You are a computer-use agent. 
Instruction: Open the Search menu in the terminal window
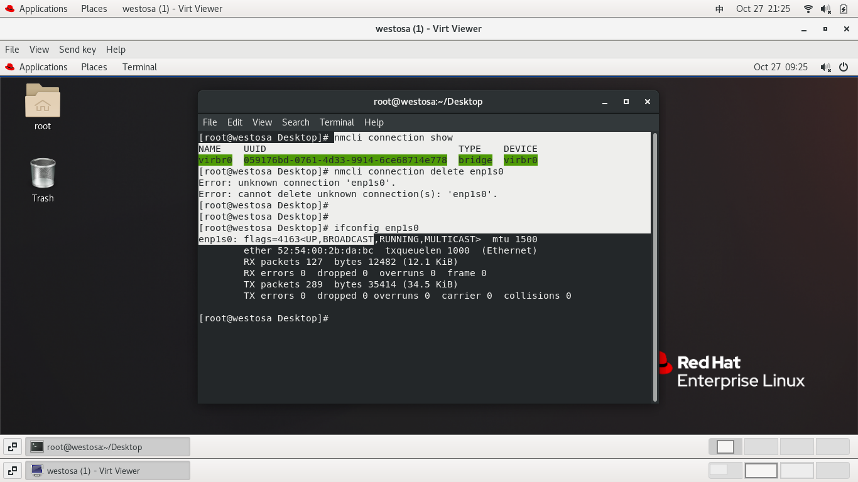click(x=295, y=122)
